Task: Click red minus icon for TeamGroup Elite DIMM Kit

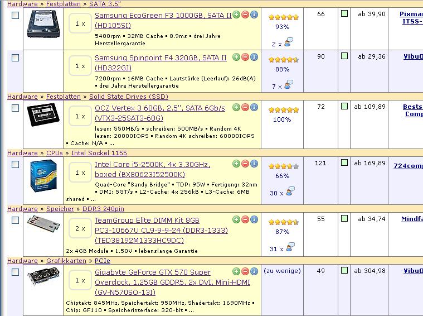Action: pos(245,219)
